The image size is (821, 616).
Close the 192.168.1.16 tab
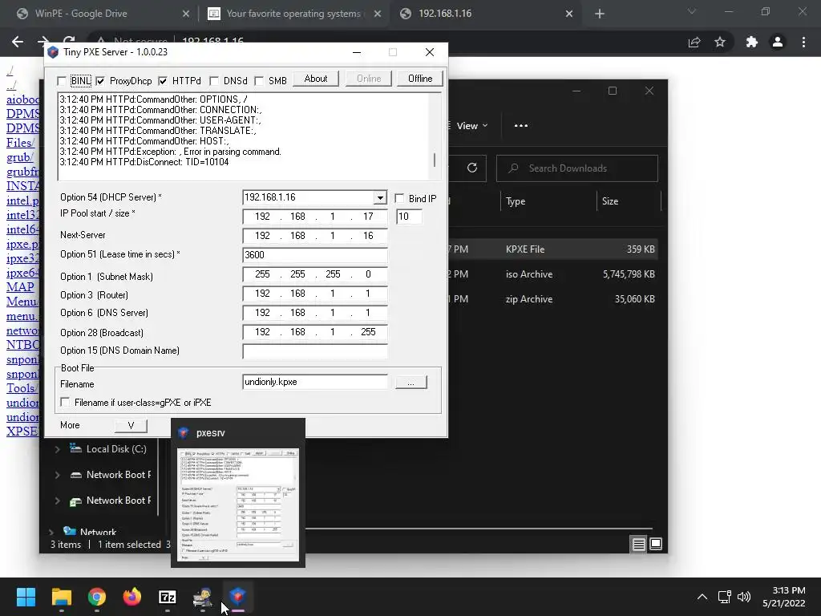[569, 14]
